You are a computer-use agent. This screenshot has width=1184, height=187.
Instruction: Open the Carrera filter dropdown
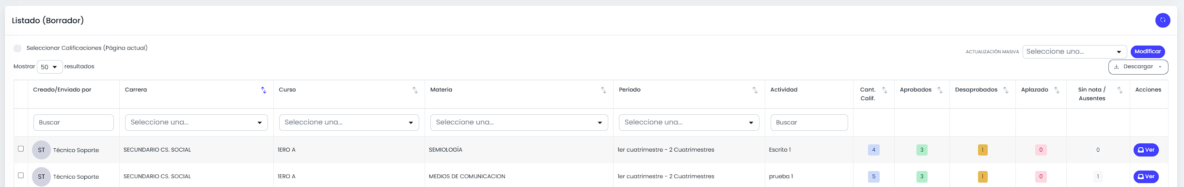196,123
